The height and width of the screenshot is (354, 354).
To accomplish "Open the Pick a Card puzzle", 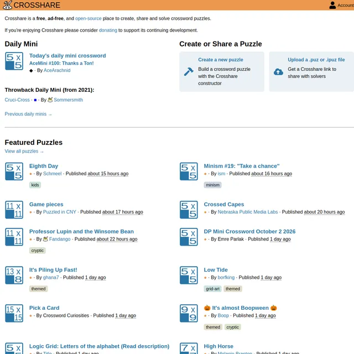I will click(44, 308).
